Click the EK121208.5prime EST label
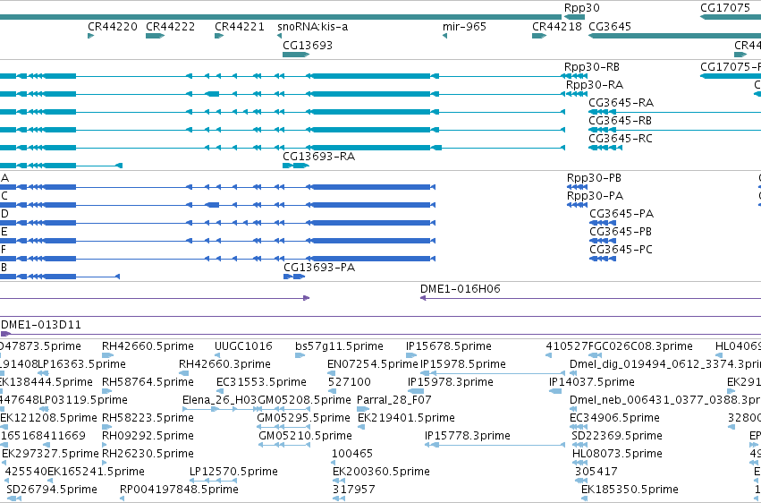 tap(48, 419)
